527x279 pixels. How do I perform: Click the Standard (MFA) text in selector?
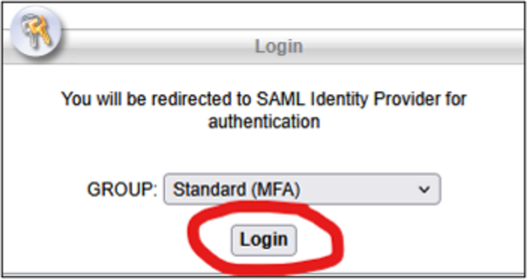(236, 190)
